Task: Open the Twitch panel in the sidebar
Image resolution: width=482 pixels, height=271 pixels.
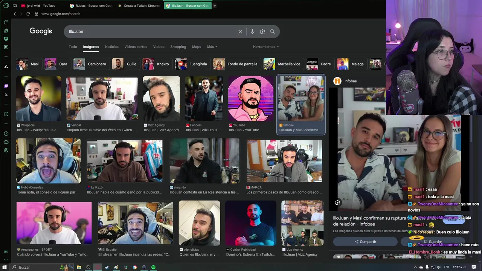Action: point(6,86)
